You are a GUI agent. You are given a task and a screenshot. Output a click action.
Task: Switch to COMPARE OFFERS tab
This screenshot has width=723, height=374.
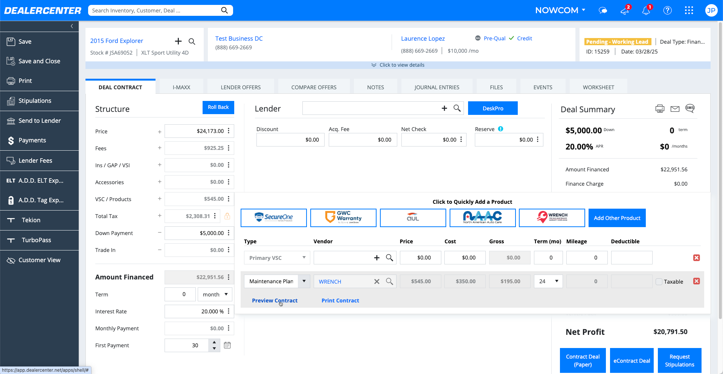coord(314,87)
